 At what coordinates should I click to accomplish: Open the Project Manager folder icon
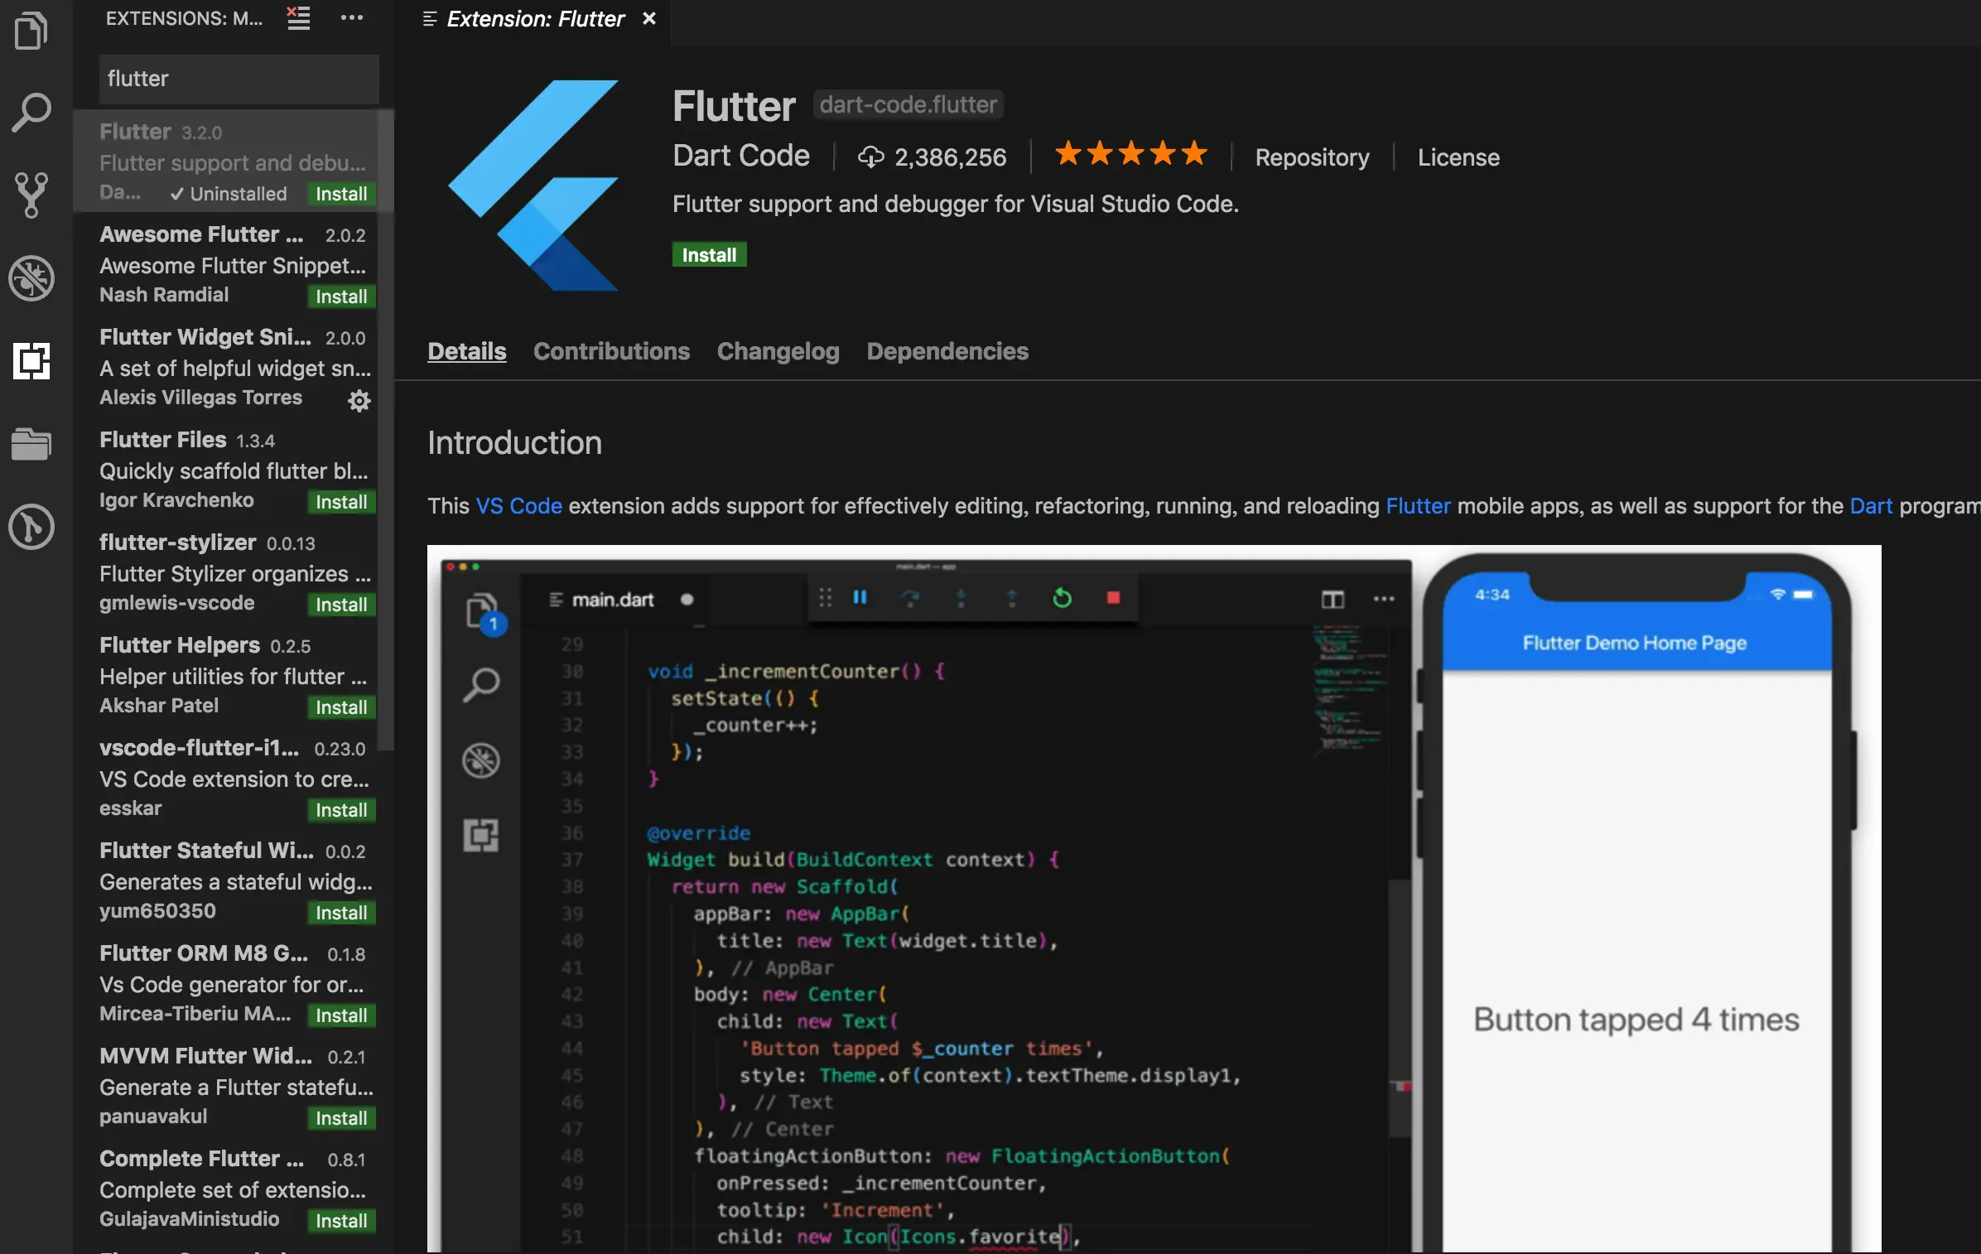point(31,444)
